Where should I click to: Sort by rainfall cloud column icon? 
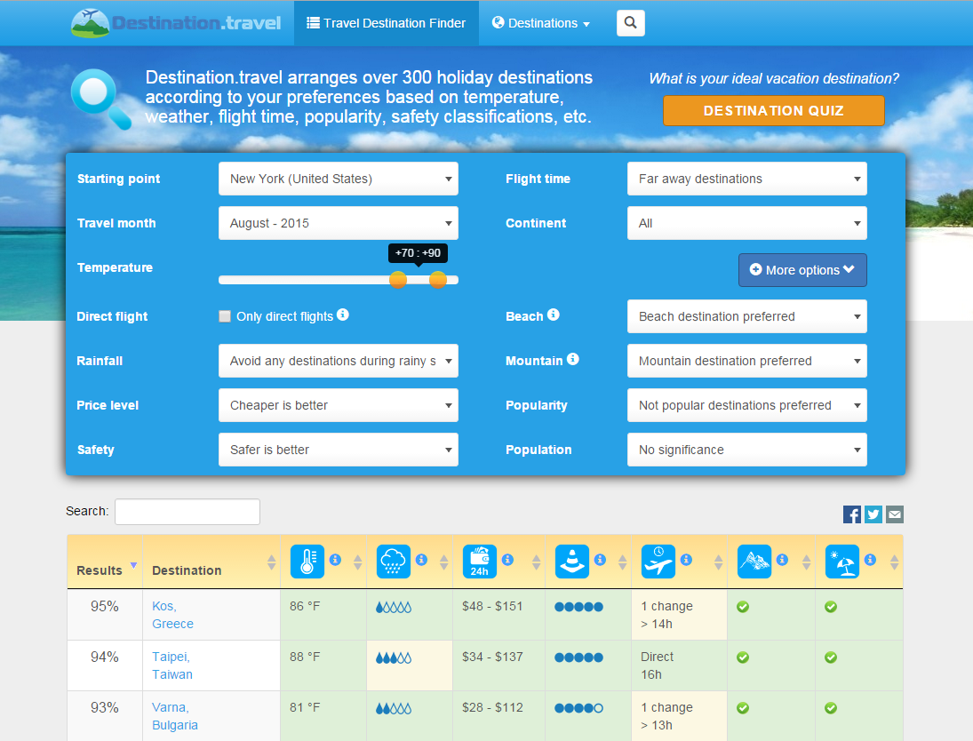click(x=394, y=562)
